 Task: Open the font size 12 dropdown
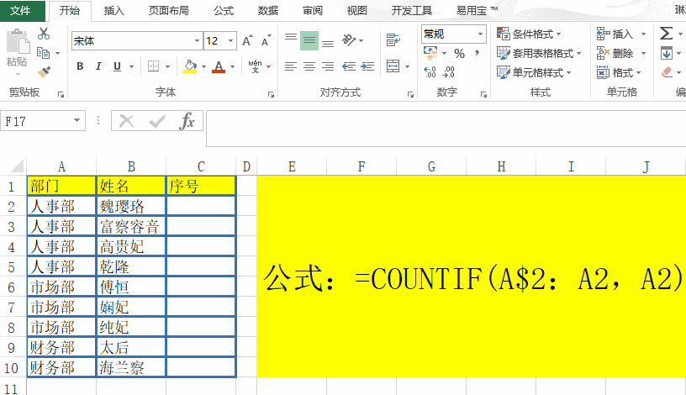point(230,41)
